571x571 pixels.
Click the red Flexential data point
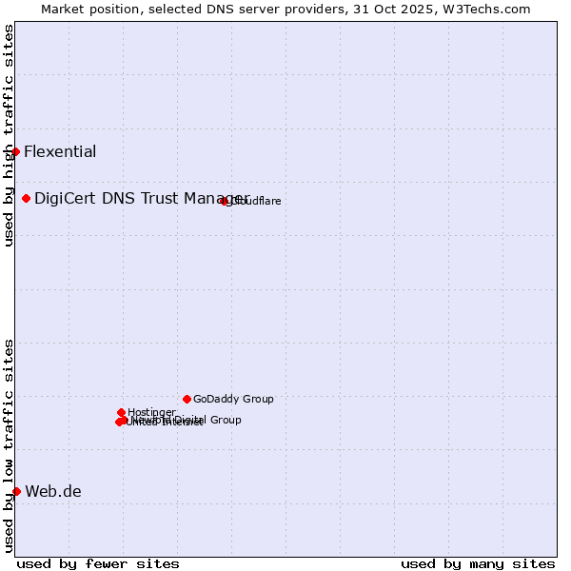click(15, 151)
